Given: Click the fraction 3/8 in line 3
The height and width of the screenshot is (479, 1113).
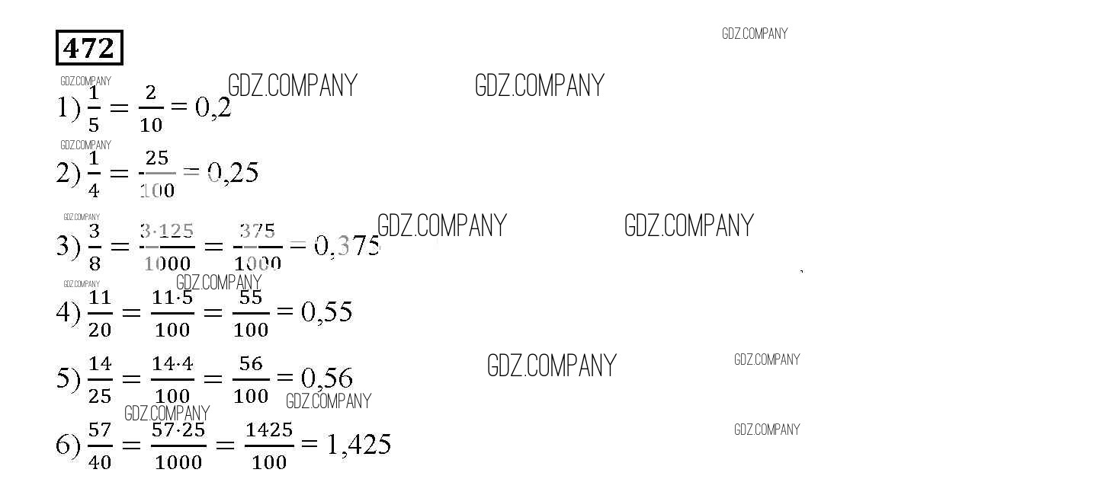Looking at the screenshot, I should pos(95,247).
